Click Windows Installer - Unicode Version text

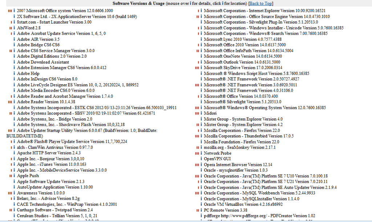[x=274, y=28]
